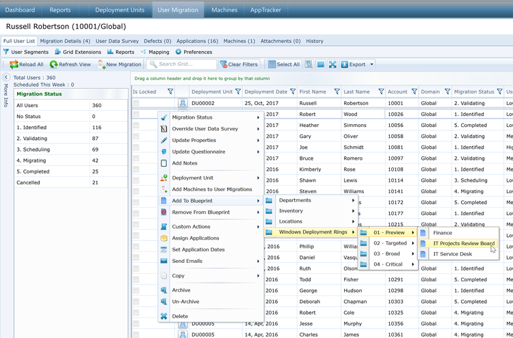This screenshot has width=513, height=338.
Task: Click the Remove From Blueprint red icon
Action: [x=164, y=212]
